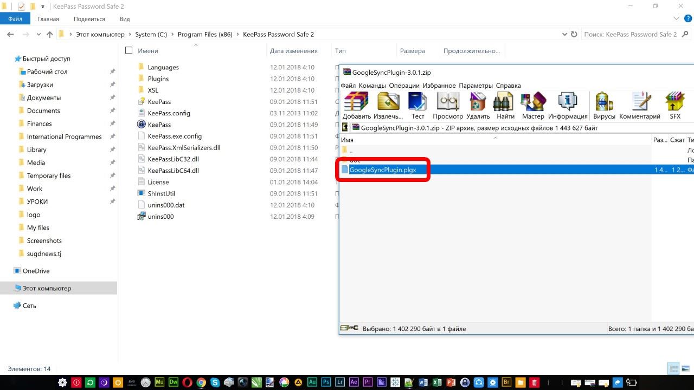Screen dimensions: 694x390
Task: Click the Explorer back arrow
Action: pyautogui.click(x=10, y=34)
